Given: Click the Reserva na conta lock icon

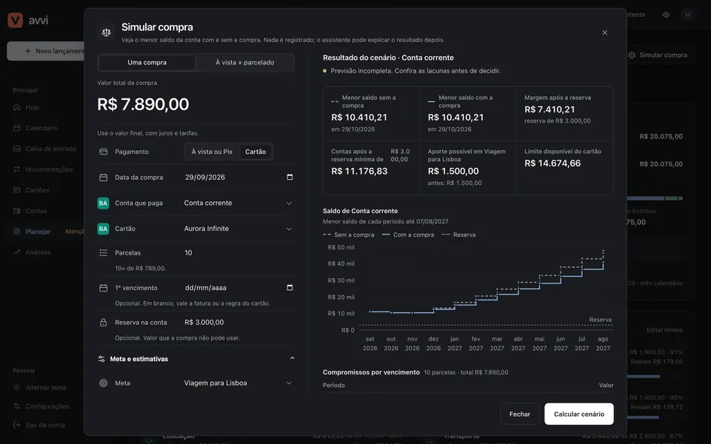Looking at the screenshot, I should click(x=104, y=323).
